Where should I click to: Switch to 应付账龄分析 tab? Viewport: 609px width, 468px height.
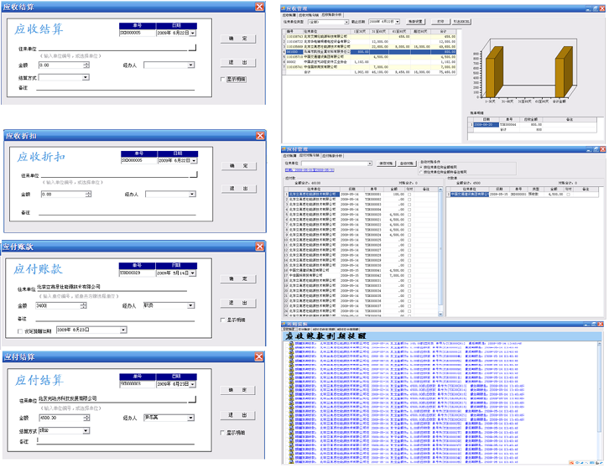(332, 156)
